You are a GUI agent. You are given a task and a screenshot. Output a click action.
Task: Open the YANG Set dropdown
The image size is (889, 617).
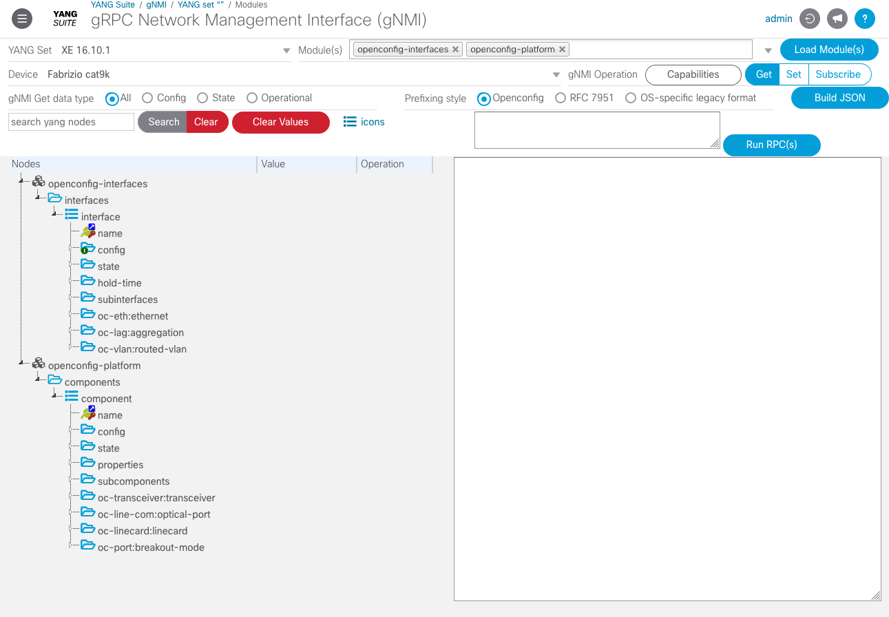[x=286, y=51]
